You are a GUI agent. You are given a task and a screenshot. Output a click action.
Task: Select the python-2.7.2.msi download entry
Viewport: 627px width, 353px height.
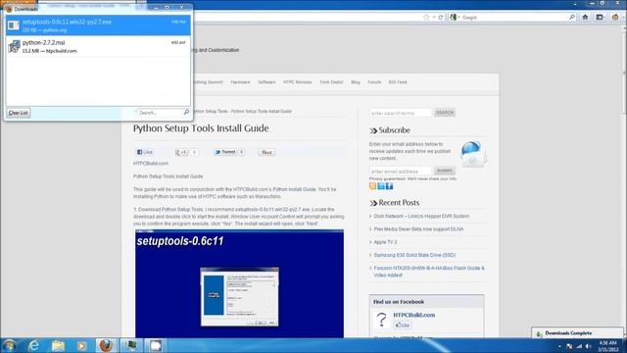pyautogui.click(x=98, y=46)
